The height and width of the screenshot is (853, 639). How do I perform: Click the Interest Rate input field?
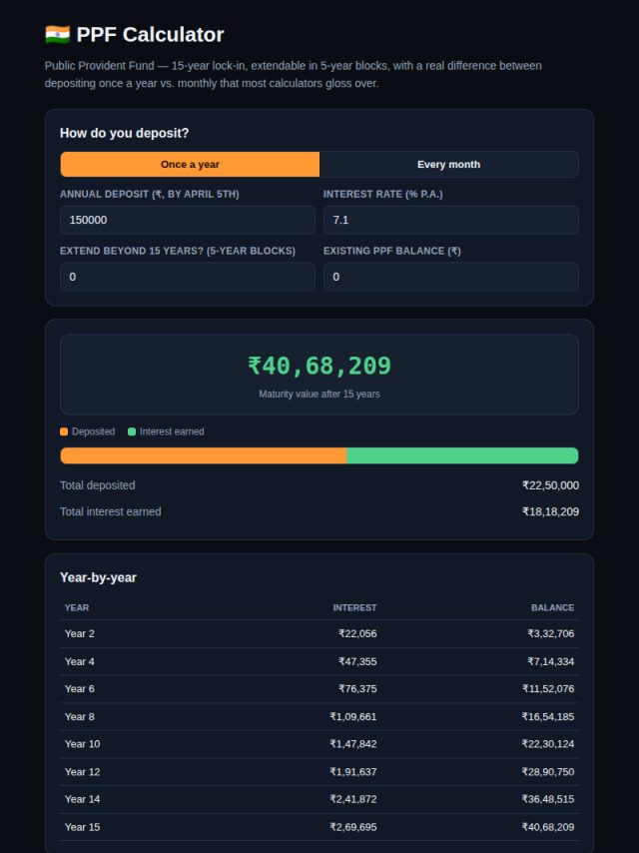[x=451, y=220]
